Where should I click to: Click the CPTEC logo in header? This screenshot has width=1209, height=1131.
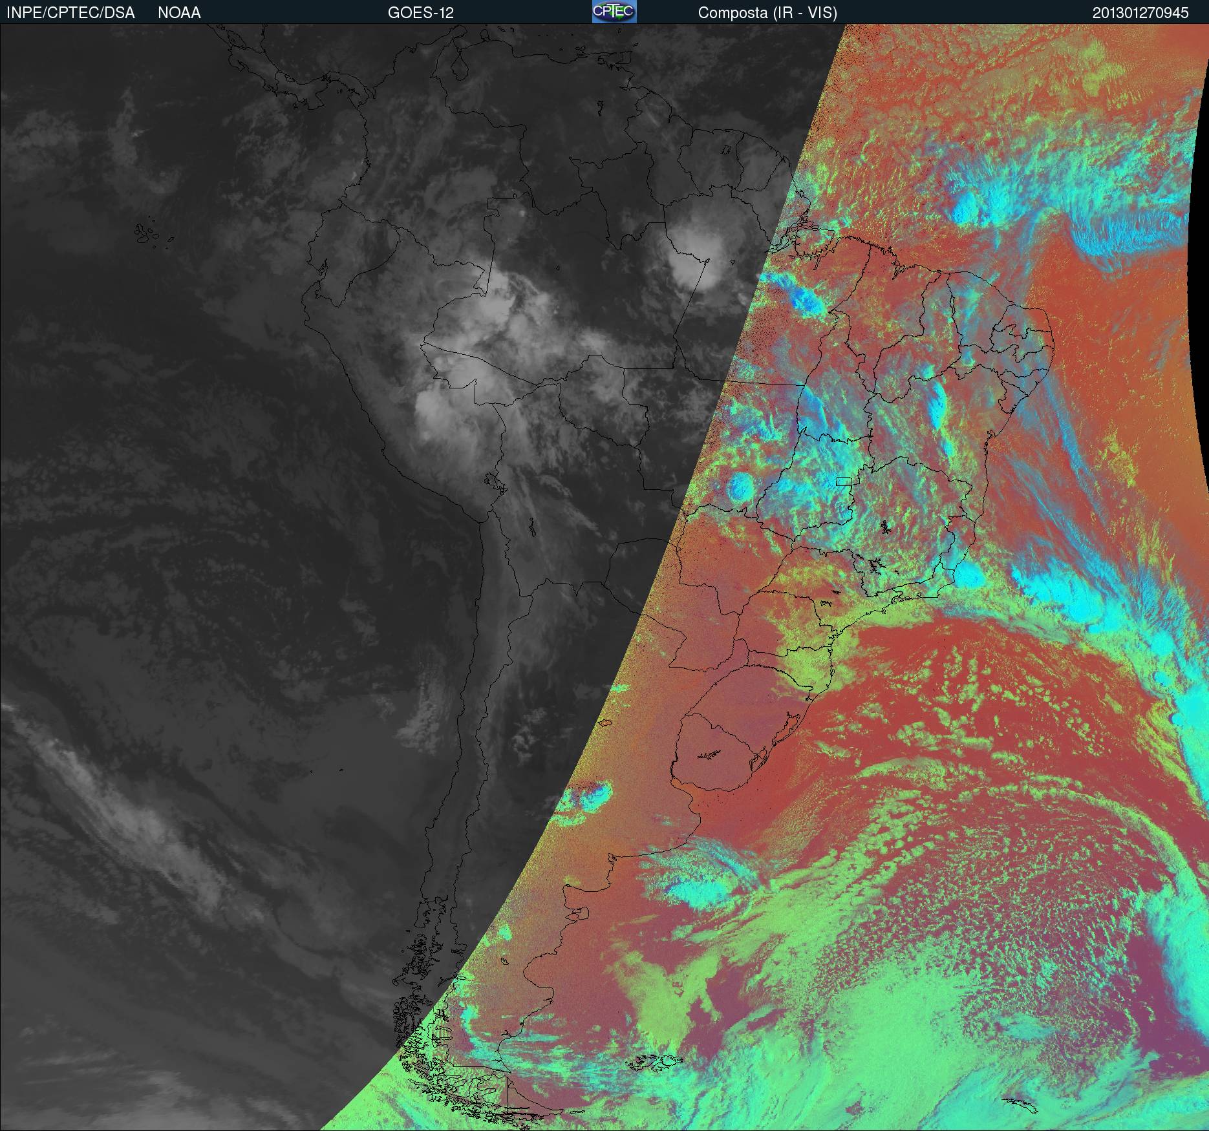pos(614,12)
